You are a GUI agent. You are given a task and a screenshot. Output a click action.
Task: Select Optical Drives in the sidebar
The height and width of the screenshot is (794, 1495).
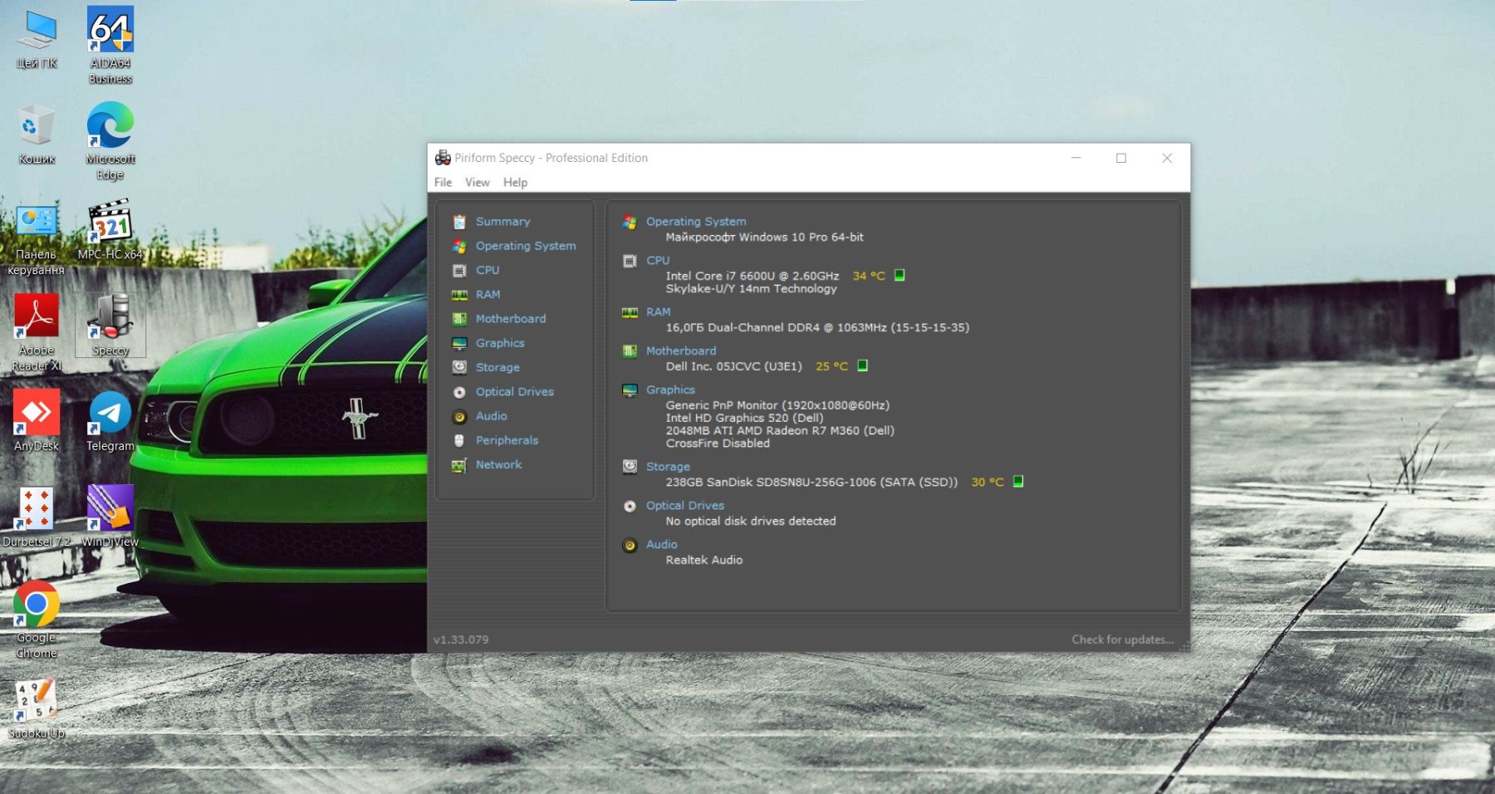click(515, 392)
